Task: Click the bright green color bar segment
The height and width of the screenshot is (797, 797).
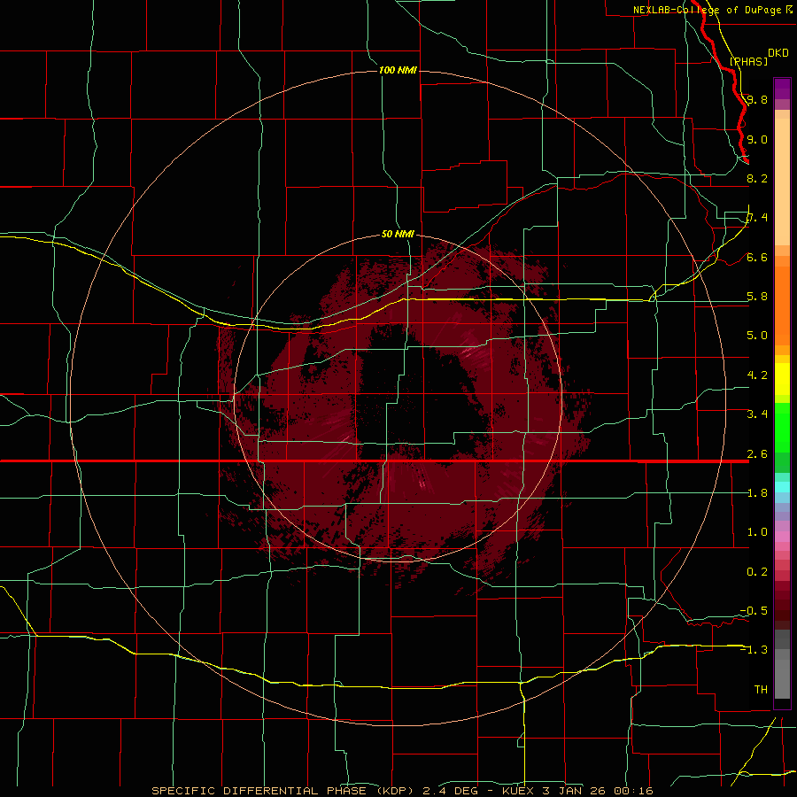Action: 782,429
